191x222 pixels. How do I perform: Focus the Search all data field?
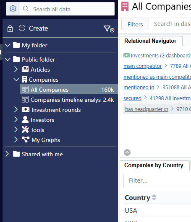(67, 9)
